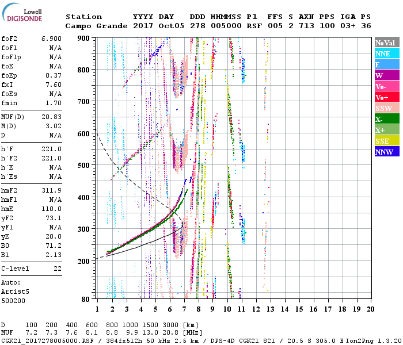Image resolution: width=403 pixels, height=345 pixels.
Task: Select the W purple legend swatch
Action: point(387,75)
